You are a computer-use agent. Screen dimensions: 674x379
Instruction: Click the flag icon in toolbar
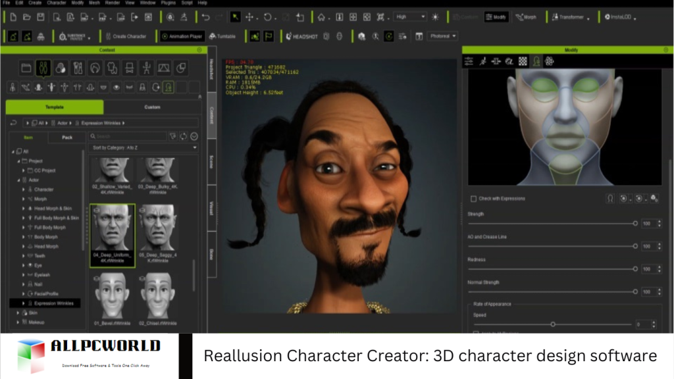pyautogui.click(x=269, y=37)
